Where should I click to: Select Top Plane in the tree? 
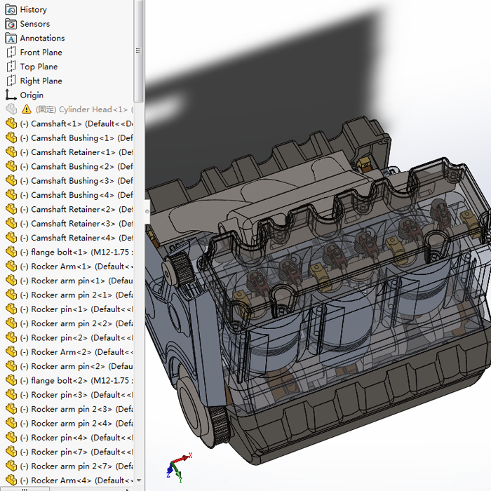(x=39, y=67)
